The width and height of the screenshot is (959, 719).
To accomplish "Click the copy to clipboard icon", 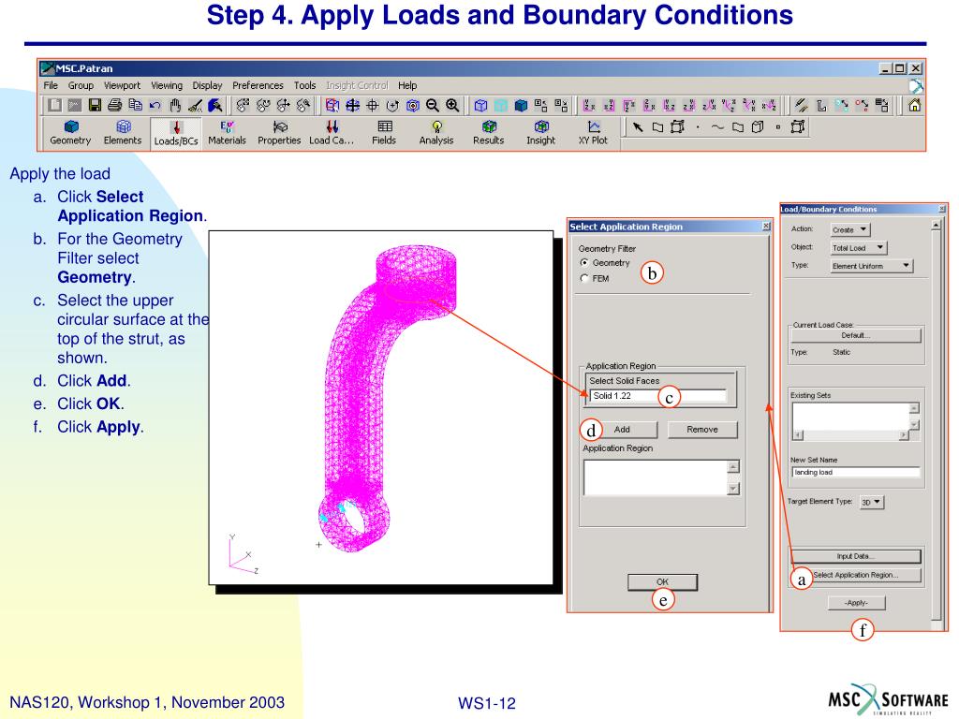I will [x=135, y=105].
